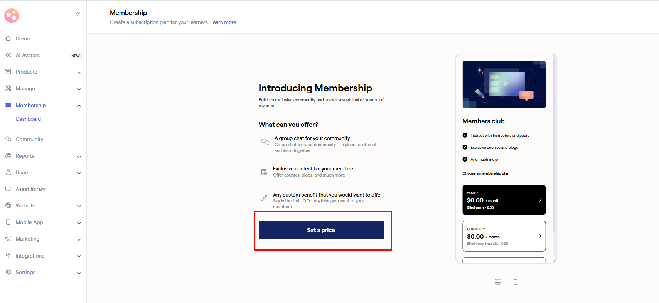Open Reports in the sidebar
659x303 pixels.
[25, 156]
